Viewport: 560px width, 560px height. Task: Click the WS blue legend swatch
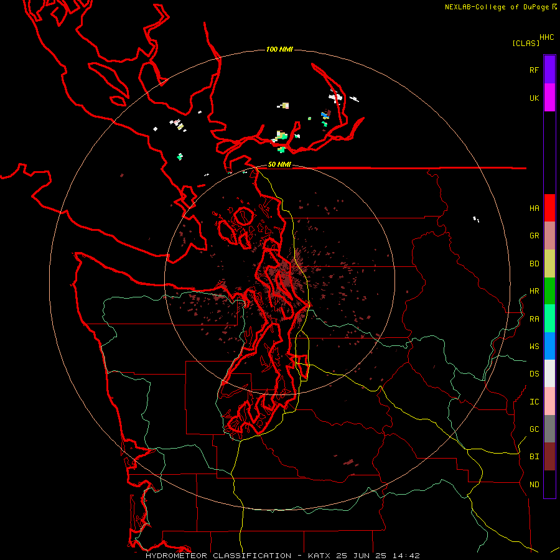point(549,346)
